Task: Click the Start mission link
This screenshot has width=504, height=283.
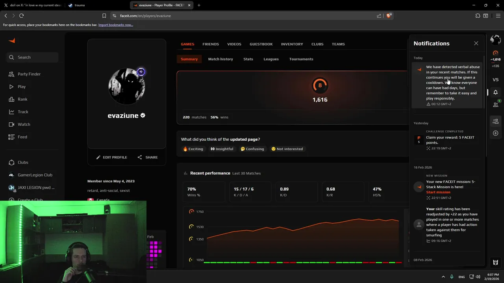Action: [438, 192]
